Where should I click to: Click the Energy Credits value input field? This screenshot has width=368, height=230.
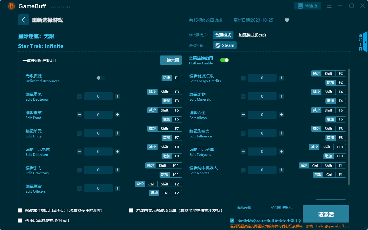262,78
